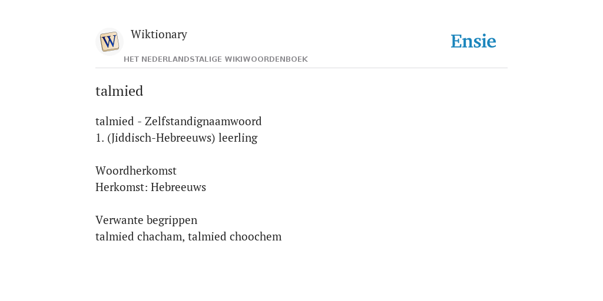Click the word Hebreeuws in origin line
Screen dimensions: 603x301
(178, 187)
